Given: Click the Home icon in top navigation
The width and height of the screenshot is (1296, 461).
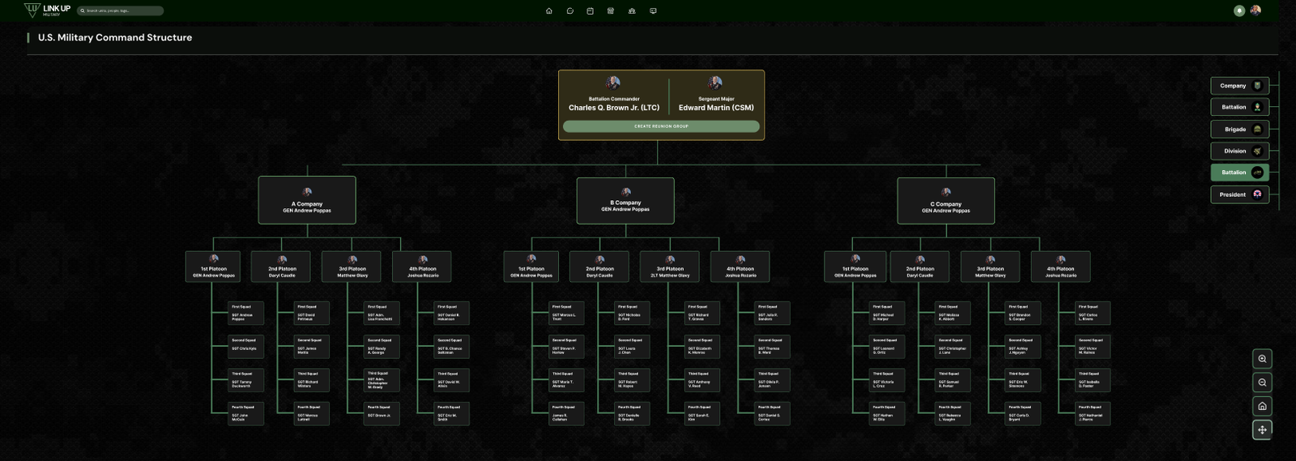Looking at the screenshot, I should coord(549,11).
